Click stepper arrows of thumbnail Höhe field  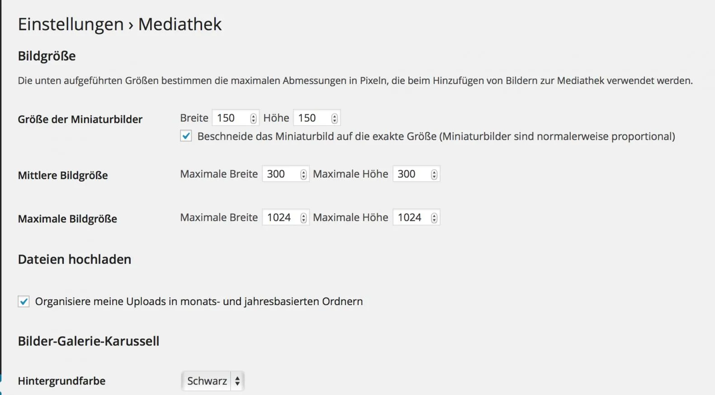(334, 118)
